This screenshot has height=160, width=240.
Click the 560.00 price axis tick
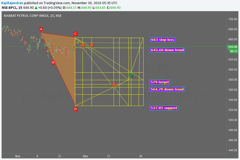(233, 90)
